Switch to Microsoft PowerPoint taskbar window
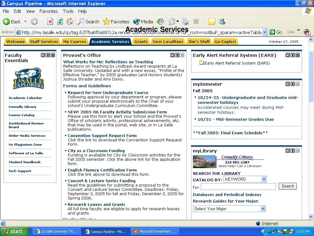Screen dimensions: 314x236 (155, 231)
